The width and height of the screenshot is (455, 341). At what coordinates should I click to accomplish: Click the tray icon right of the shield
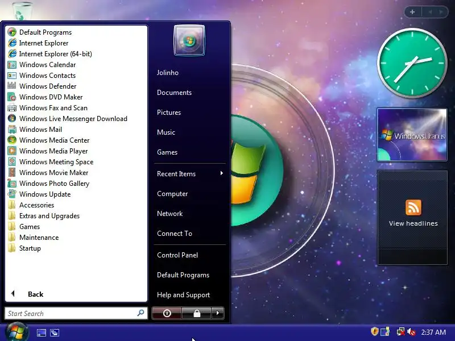click(385, 332)
